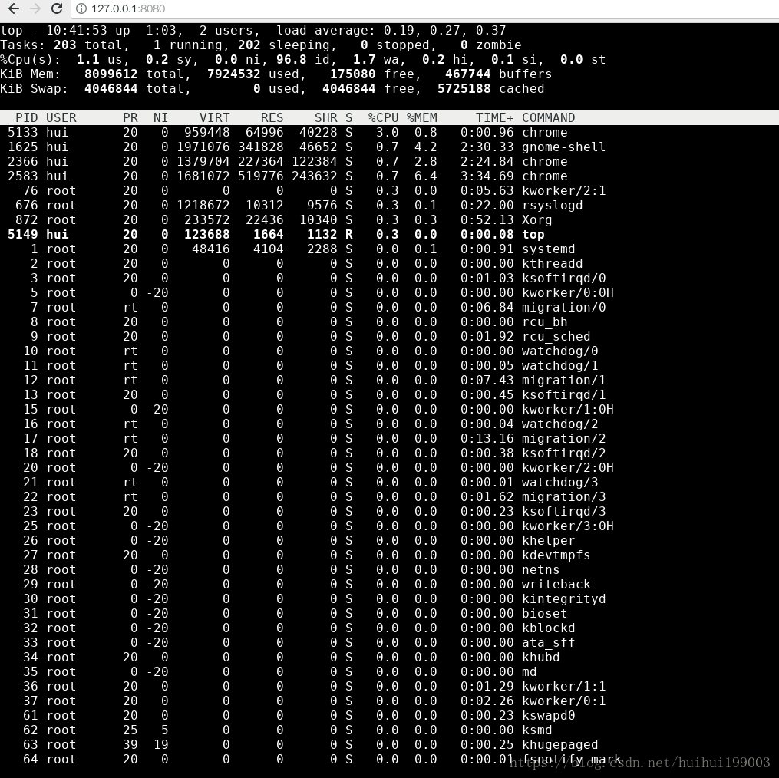Viewport: 779px width, 778px height.
Task: Click the kworker/1:0H command
Action: tap(568, 410)
